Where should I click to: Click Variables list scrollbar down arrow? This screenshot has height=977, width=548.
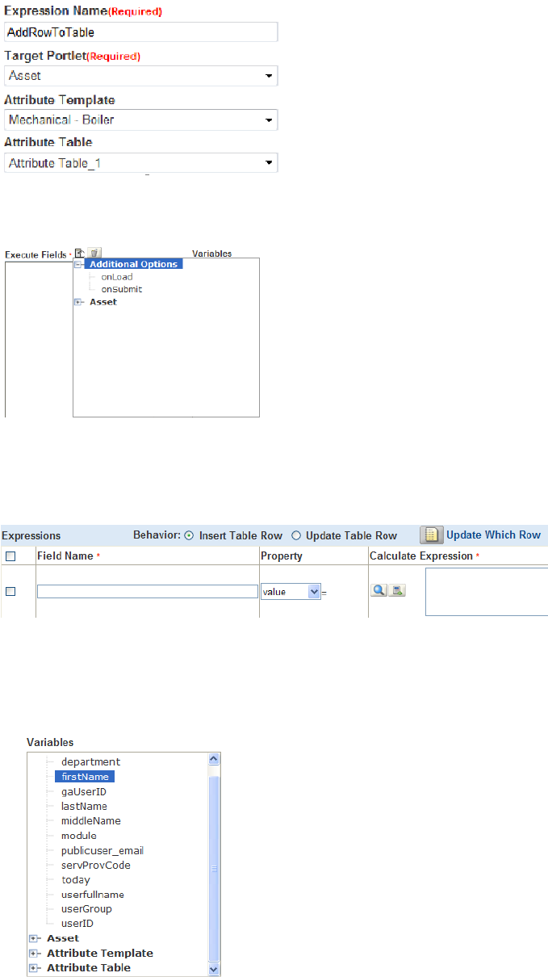tap(214, 968)
